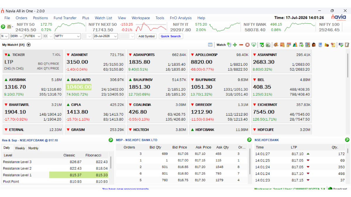Open the FUTIDX instrument dropdown
Viewport: 351px width, 197px height.
pyautogui.click(x=33, y=36)
